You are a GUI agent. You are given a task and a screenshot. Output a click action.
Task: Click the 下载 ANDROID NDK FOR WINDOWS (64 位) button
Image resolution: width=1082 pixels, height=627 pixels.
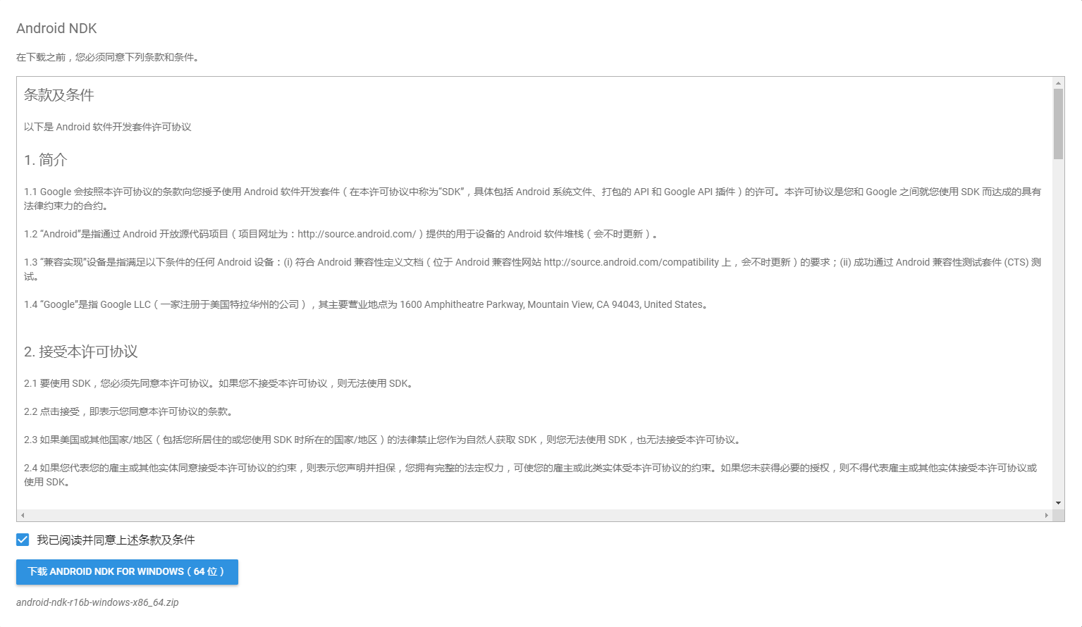coord(127,572)
